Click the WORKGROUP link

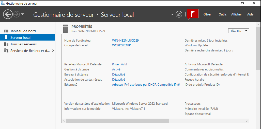pyautogui.click(x=121, y=45)
